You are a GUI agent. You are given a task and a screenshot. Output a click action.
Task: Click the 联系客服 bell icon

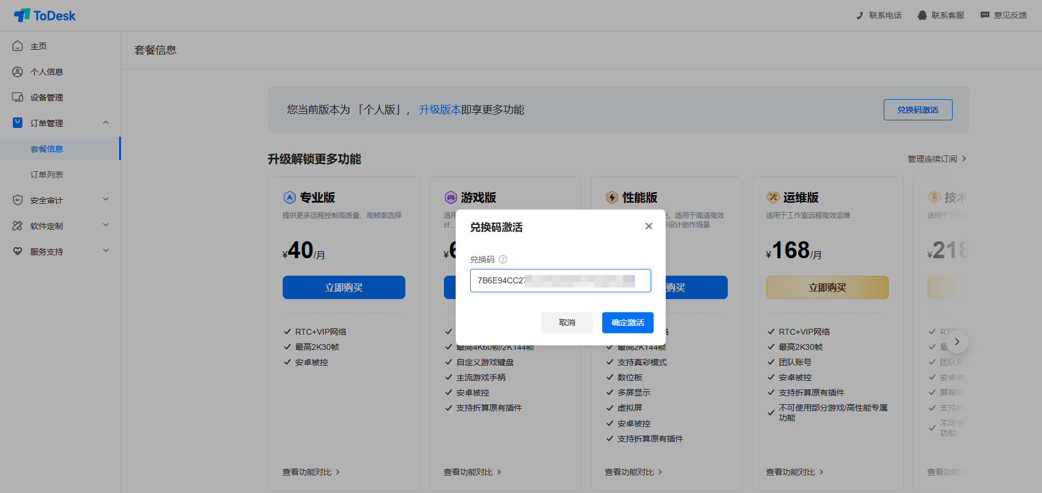point(922,15)
